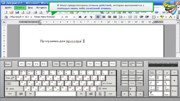Click the Print Scr key
The image size is (180, 101).
[125, 72]
